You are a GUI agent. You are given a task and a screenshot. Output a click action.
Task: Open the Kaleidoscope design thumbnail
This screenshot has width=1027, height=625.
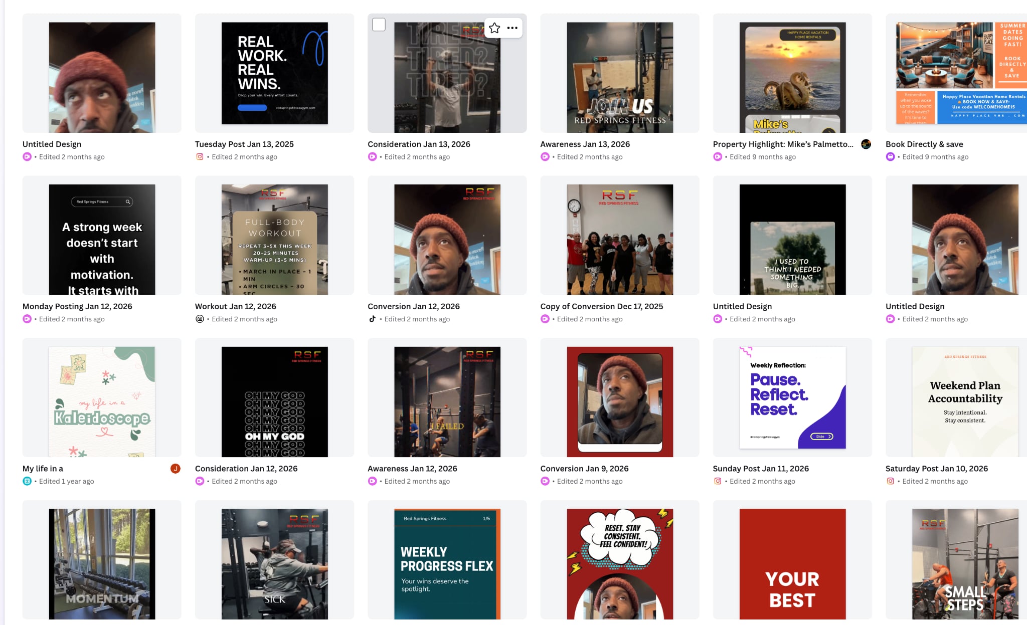102,402
